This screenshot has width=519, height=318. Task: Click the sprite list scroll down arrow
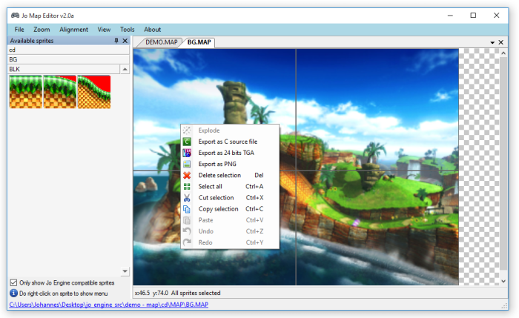tap(125, 271)
